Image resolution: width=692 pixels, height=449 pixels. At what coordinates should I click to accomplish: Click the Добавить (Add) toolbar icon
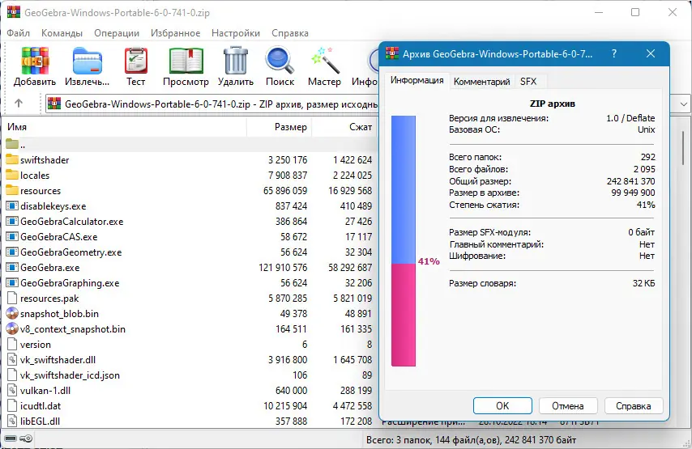point(35,61)
